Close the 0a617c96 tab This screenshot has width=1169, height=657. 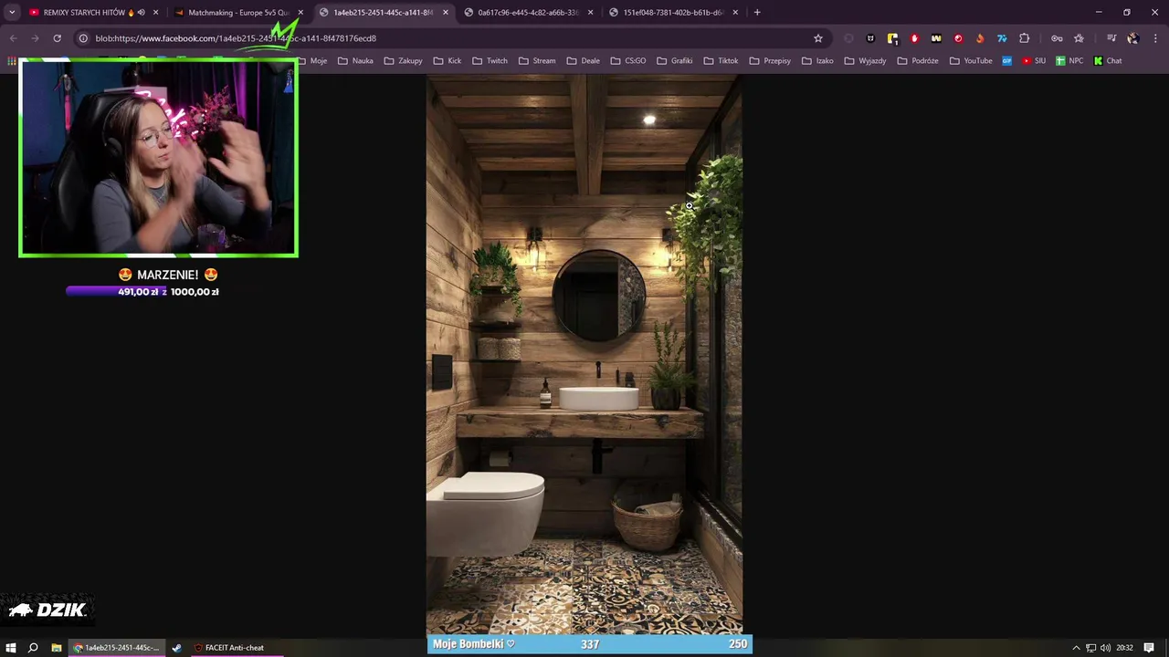coord(591,12)
